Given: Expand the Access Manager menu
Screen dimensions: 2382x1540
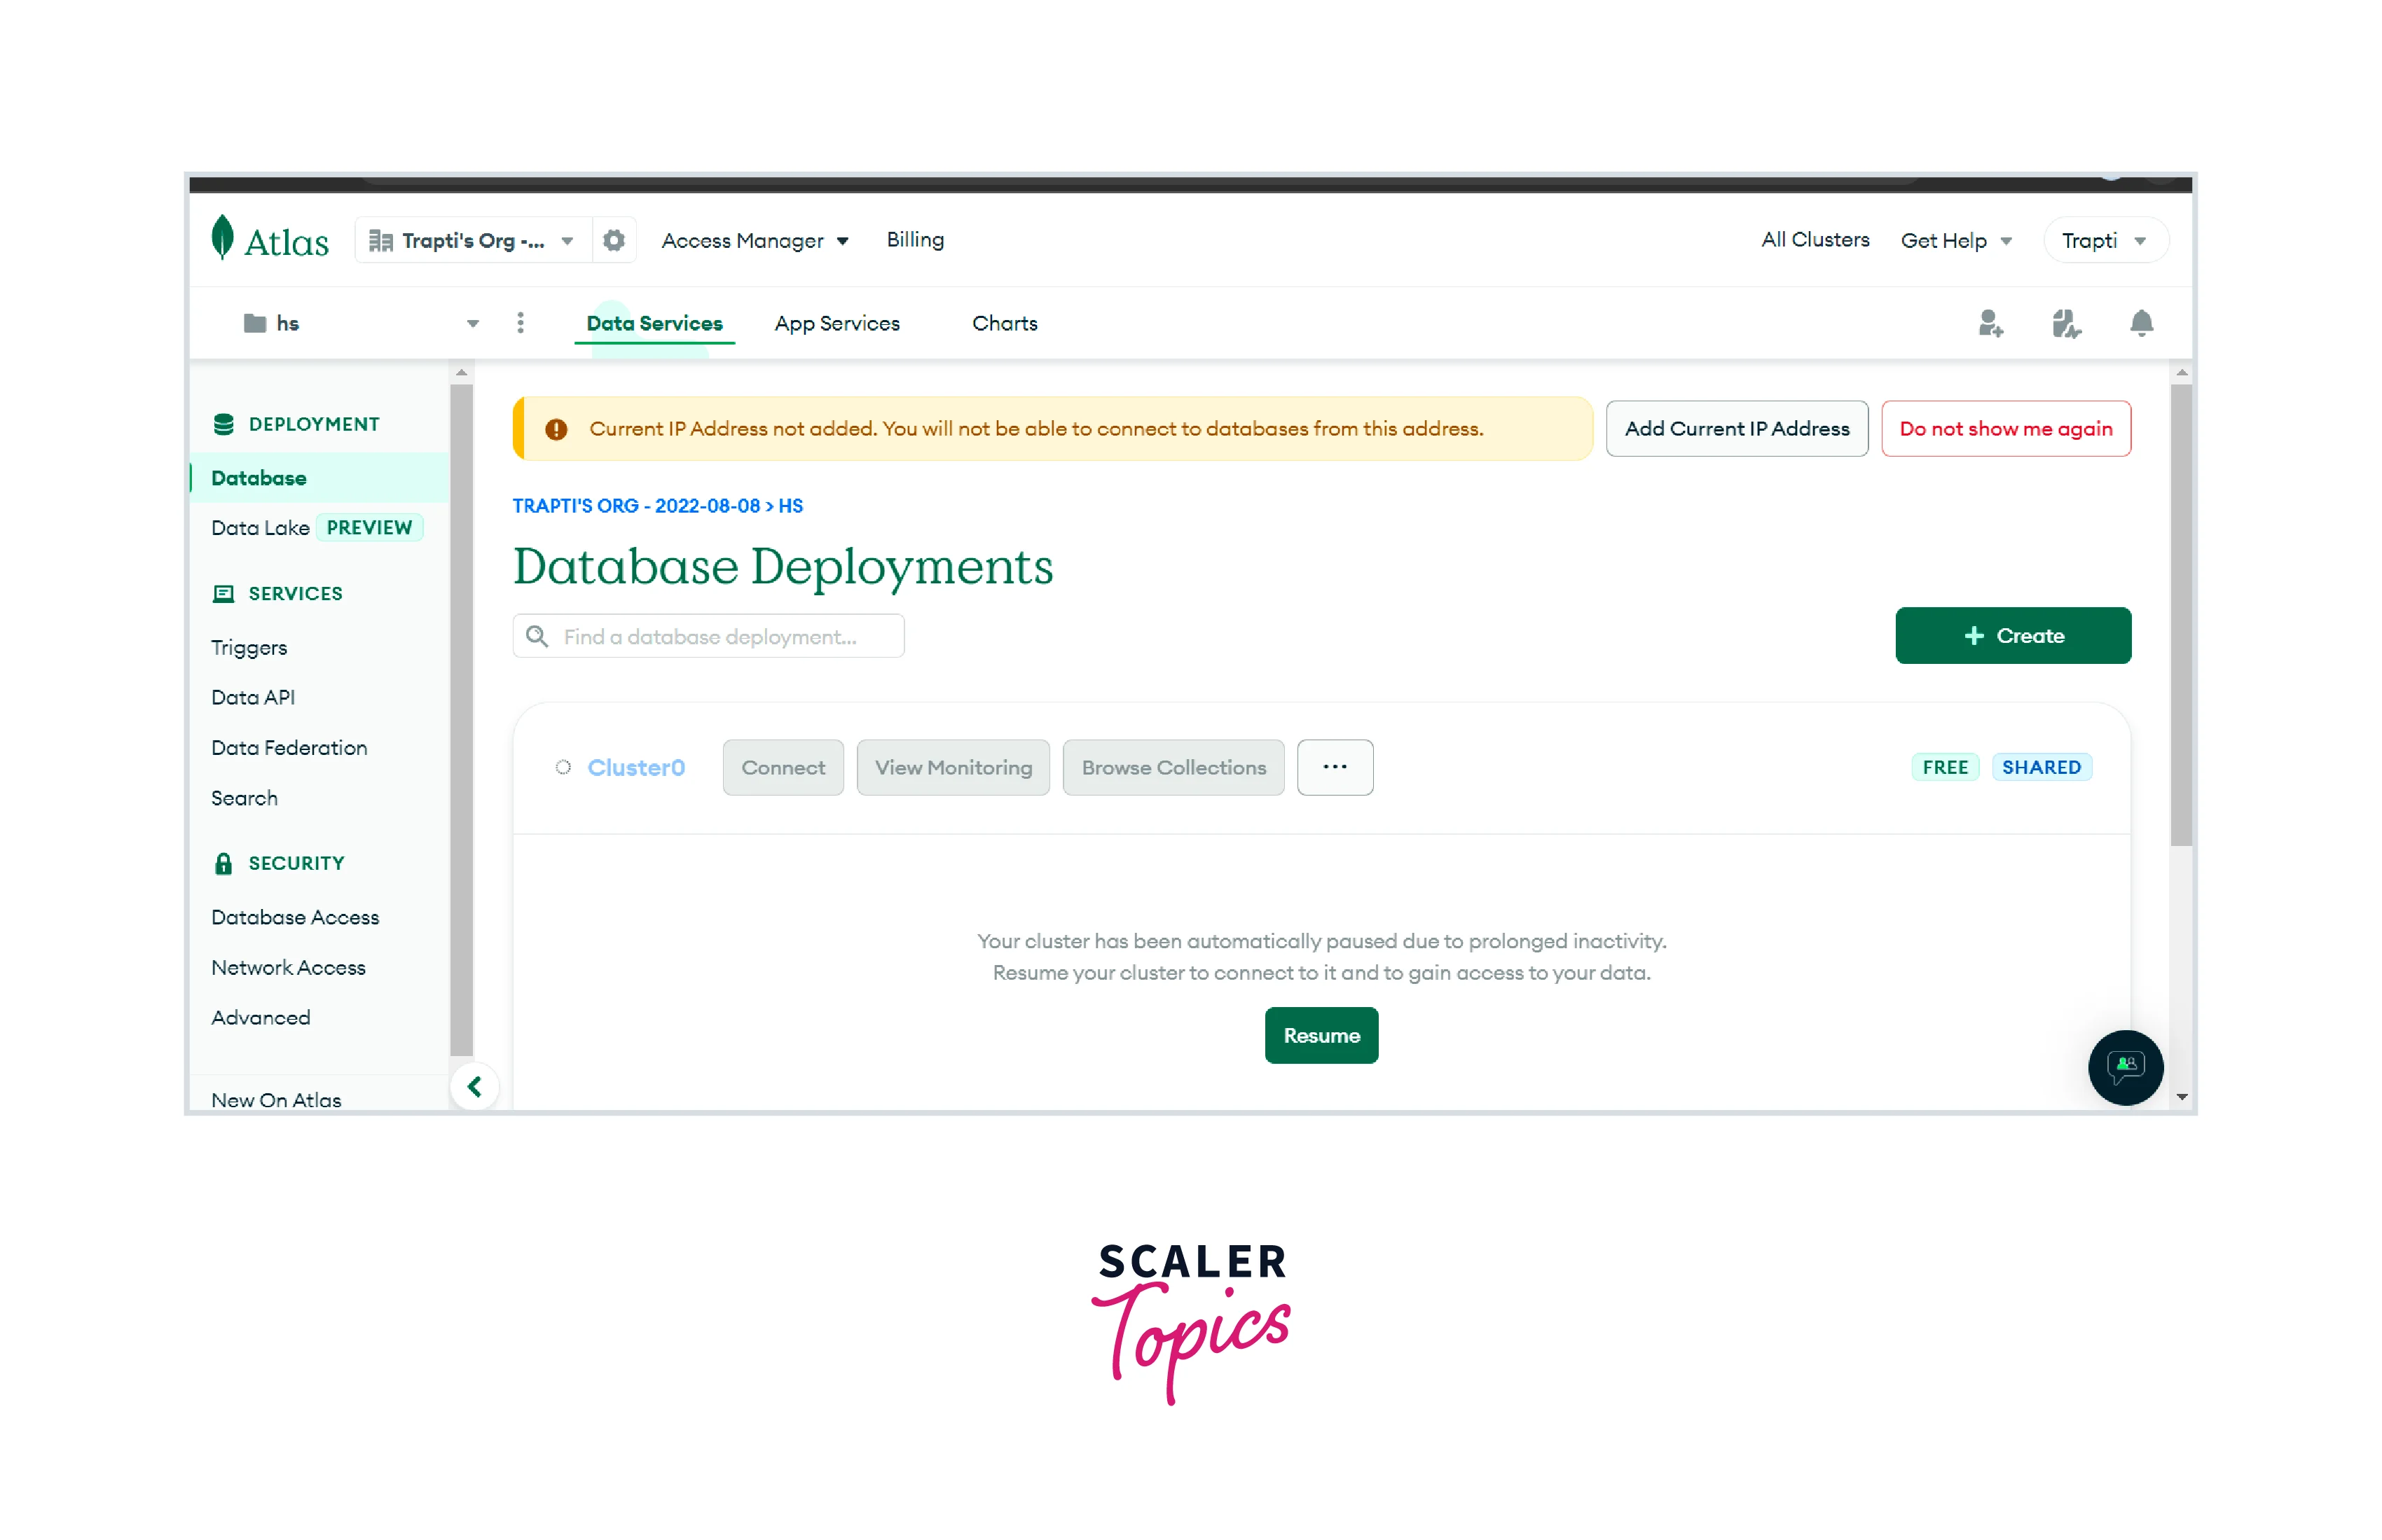Looking at the screenshot, I should coord(755,240).
